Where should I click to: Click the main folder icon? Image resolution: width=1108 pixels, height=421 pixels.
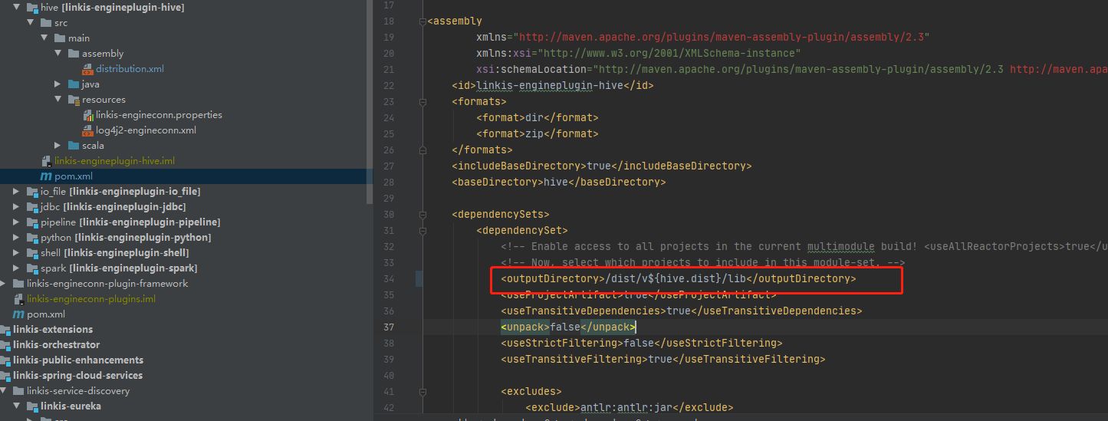coord(59,38)
